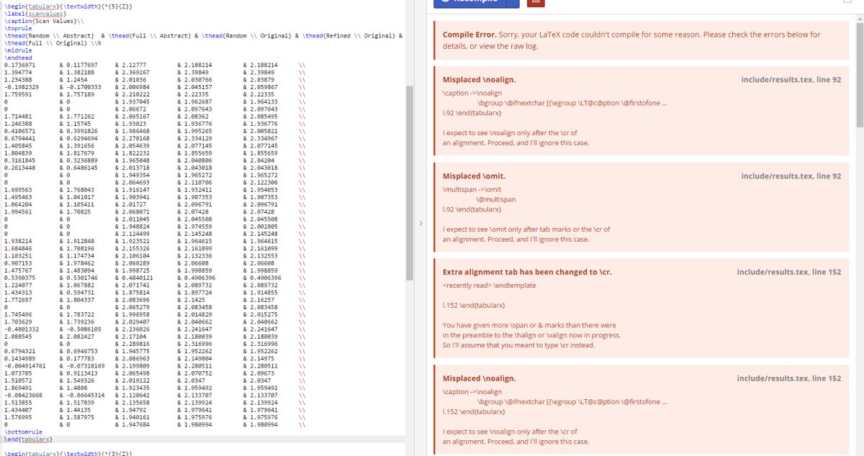
Task: Open include/results.tex line 92 from first Misplaced \noalign error
Action: [x=791, y=80]
